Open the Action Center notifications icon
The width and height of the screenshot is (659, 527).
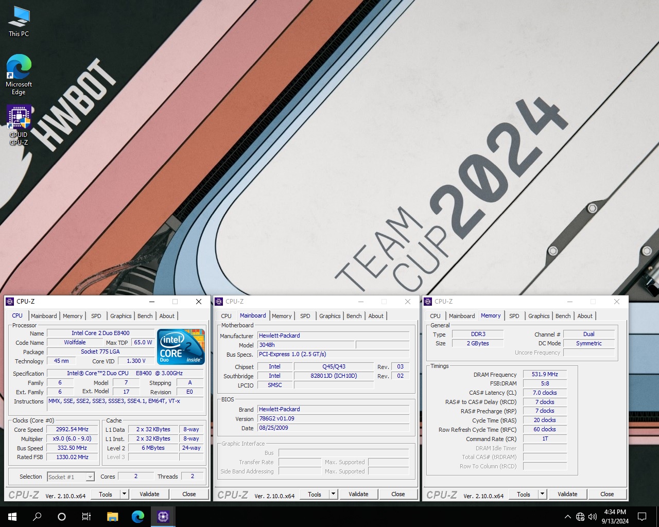[x=642, y=517]
